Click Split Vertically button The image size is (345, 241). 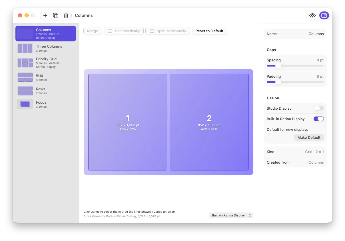coord(124,31)
